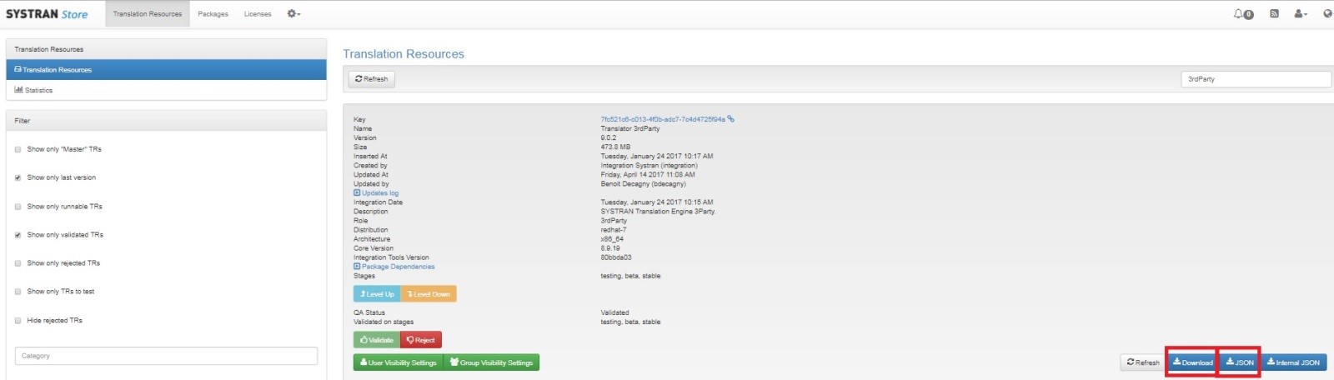Viewport: 1334px width, 380px height.
Task: Click the SYSTRAN Store logo
Action: pos(47,14)
